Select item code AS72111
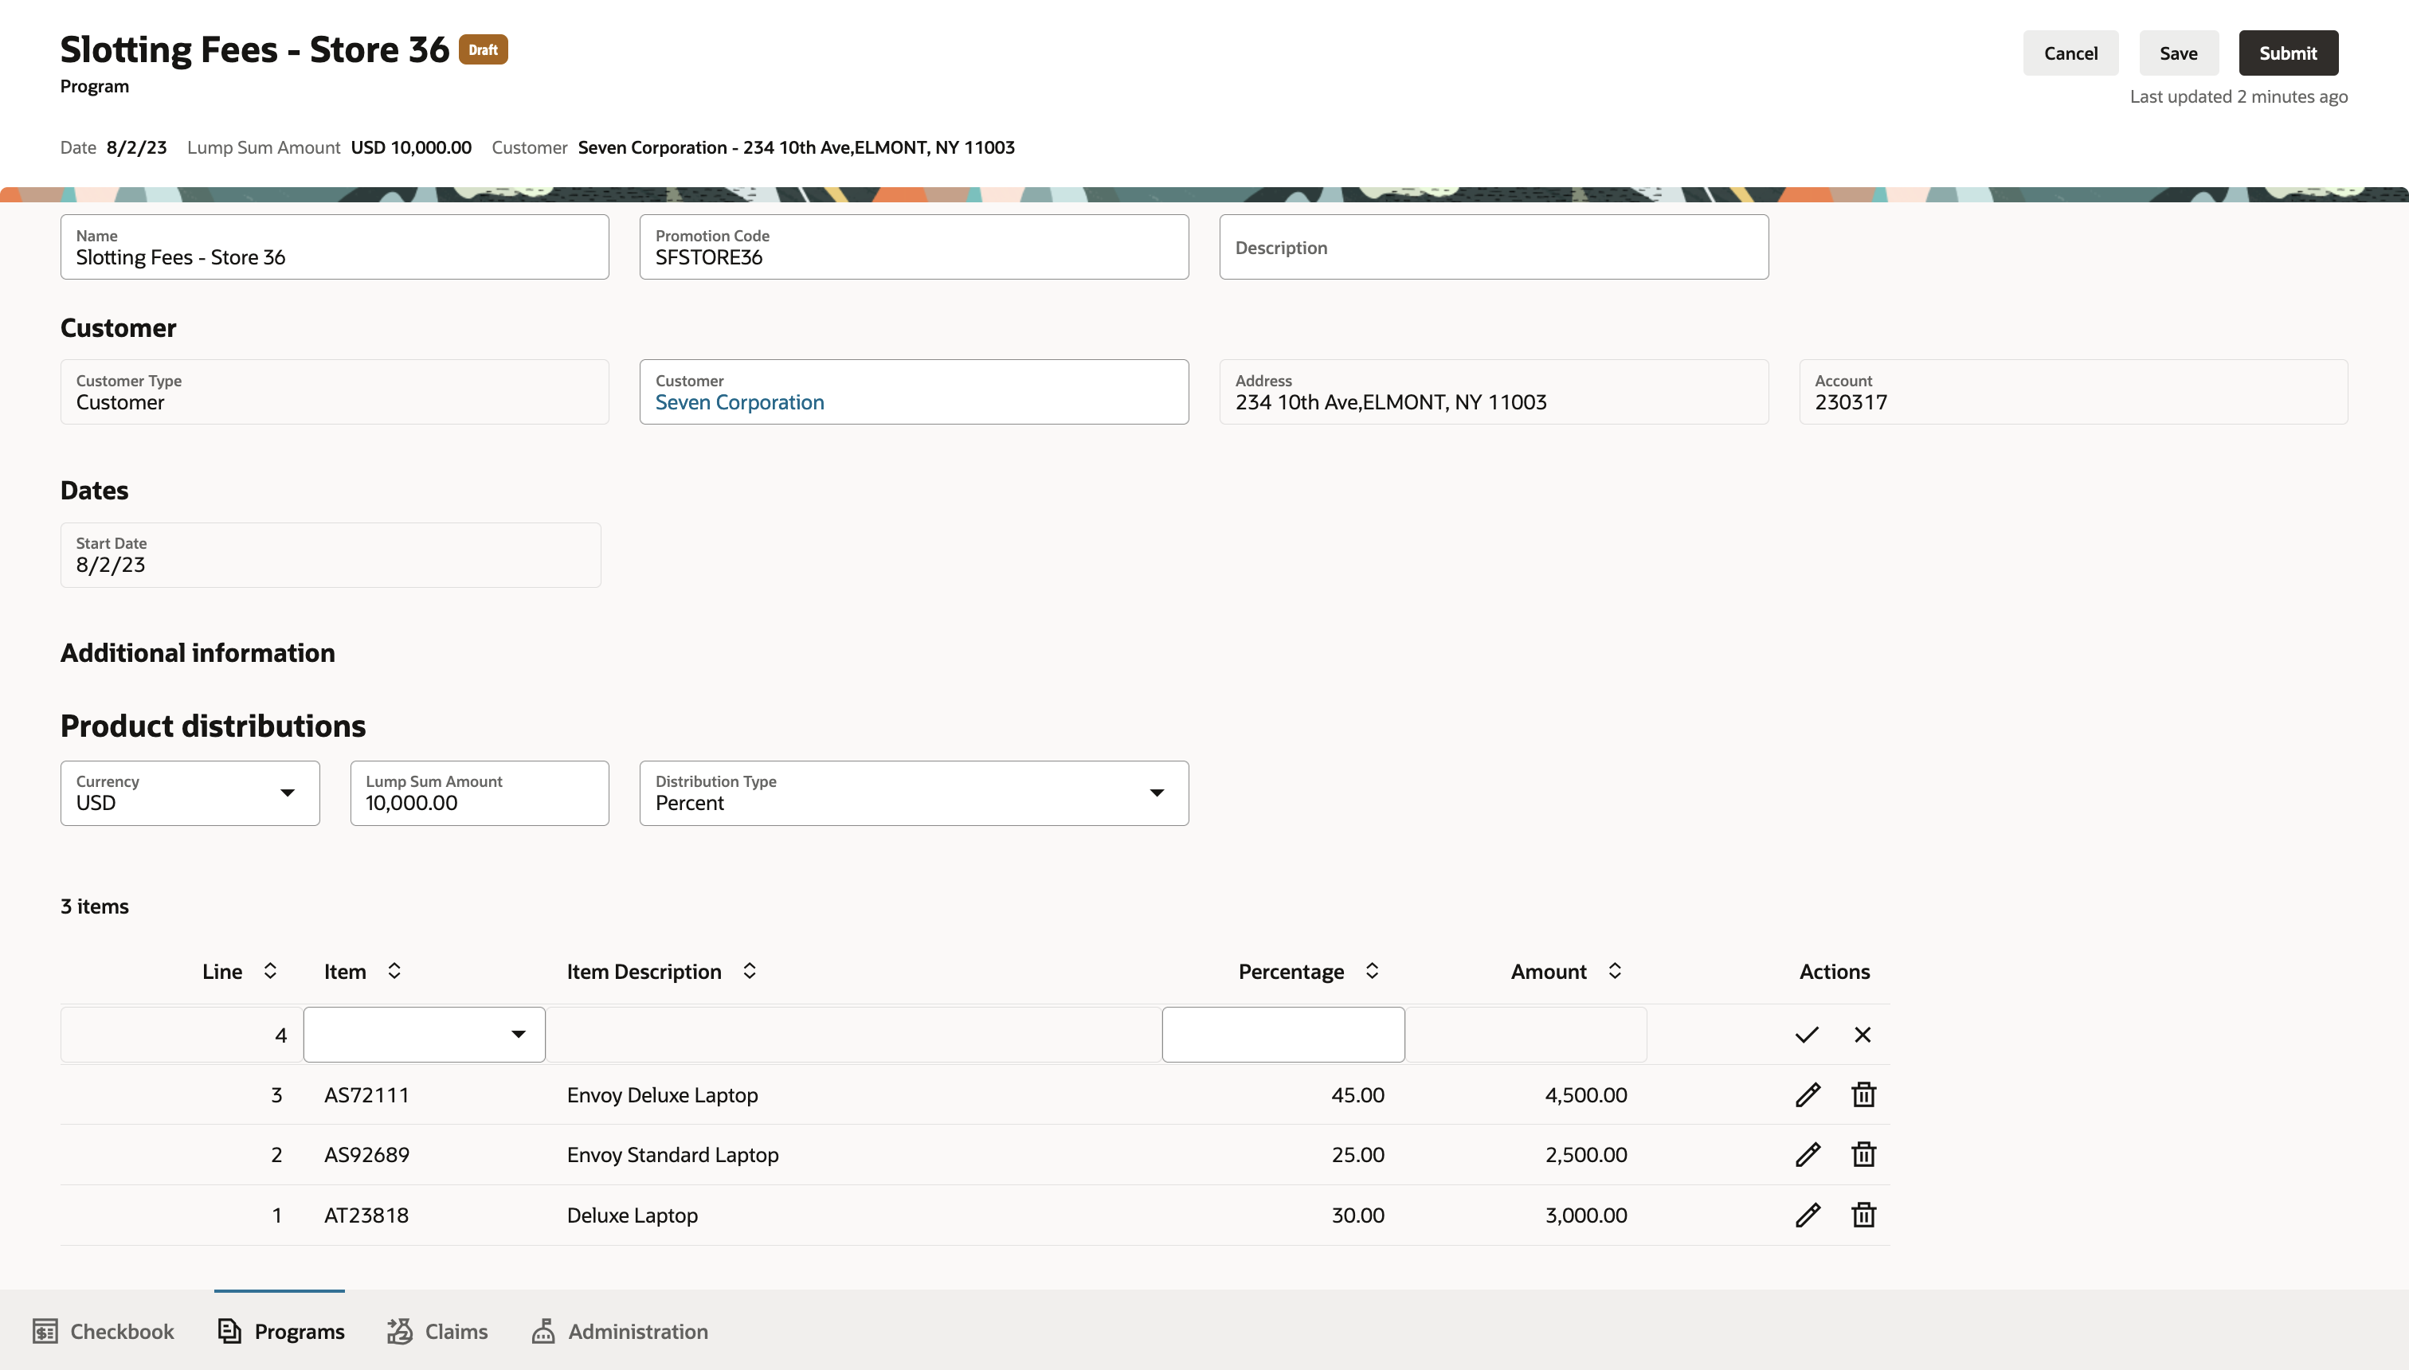 367,1095
